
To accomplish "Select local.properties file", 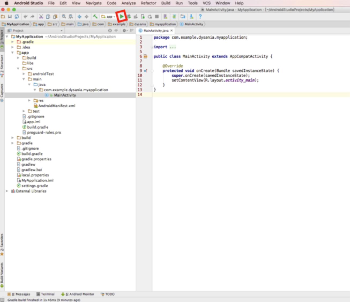I will point(33,175).
